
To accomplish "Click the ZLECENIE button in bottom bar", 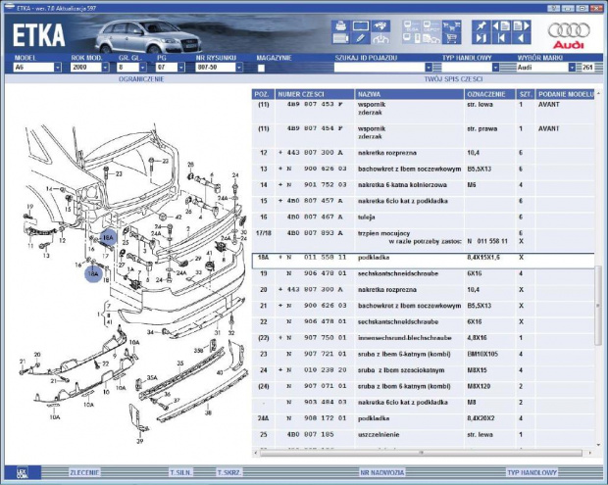I will pyautogui.click(x=85, y=472).
